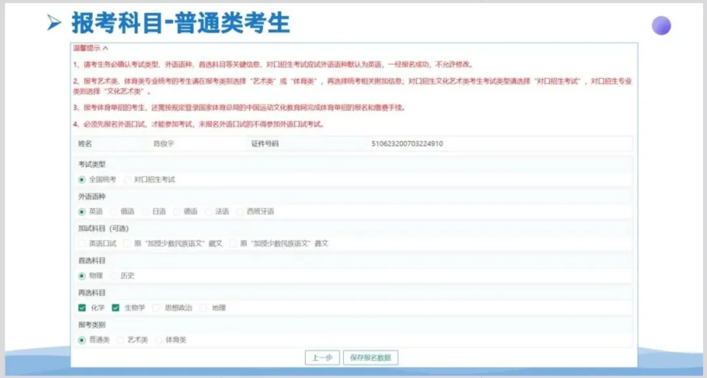Choose 日语 as foreign language

pyautogui.click(x=145, y=212)
